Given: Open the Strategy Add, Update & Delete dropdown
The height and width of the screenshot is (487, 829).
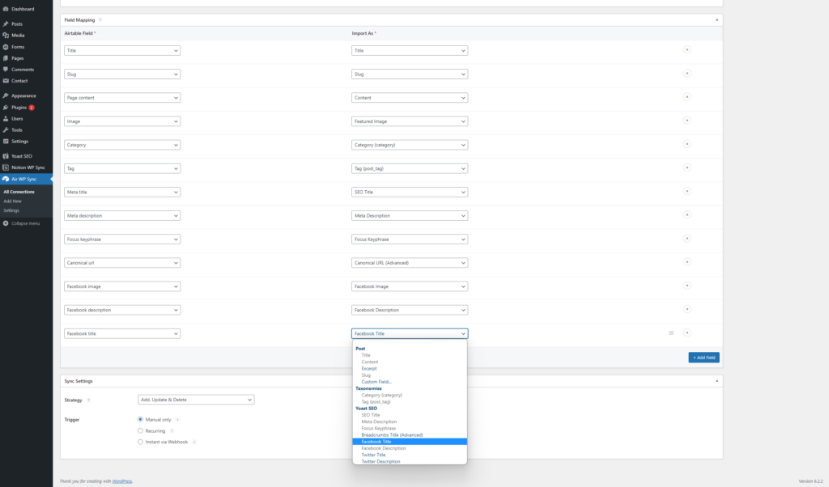Looking at the screenshot, I should tap(196, 400).
